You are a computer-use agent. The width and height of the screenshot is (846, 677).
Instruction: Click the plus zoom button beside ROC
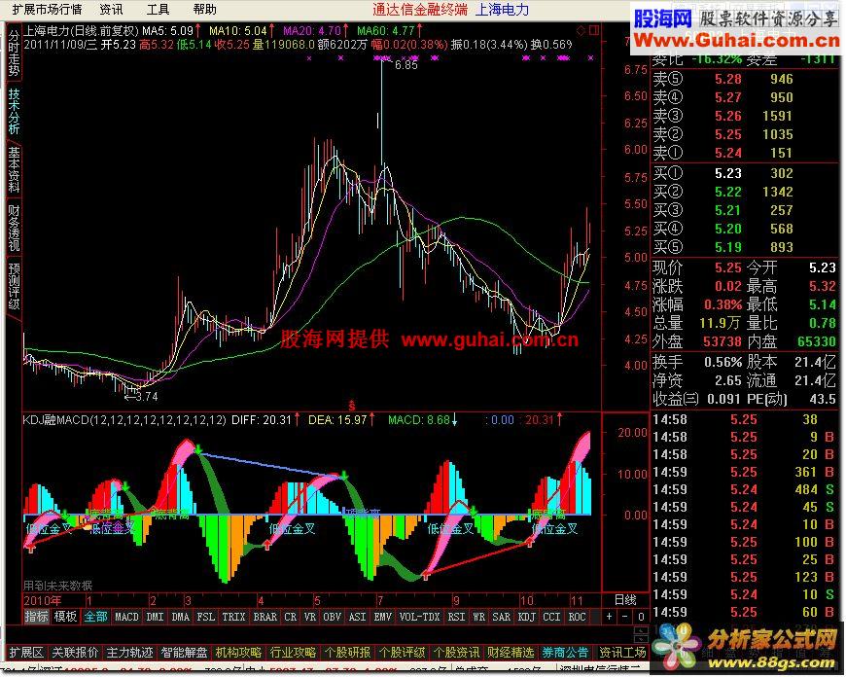609,617
